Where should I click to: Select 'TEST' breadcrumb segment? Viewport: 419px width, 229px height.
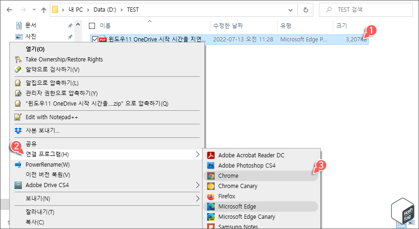pyautogui.click(x=133, y=10)
